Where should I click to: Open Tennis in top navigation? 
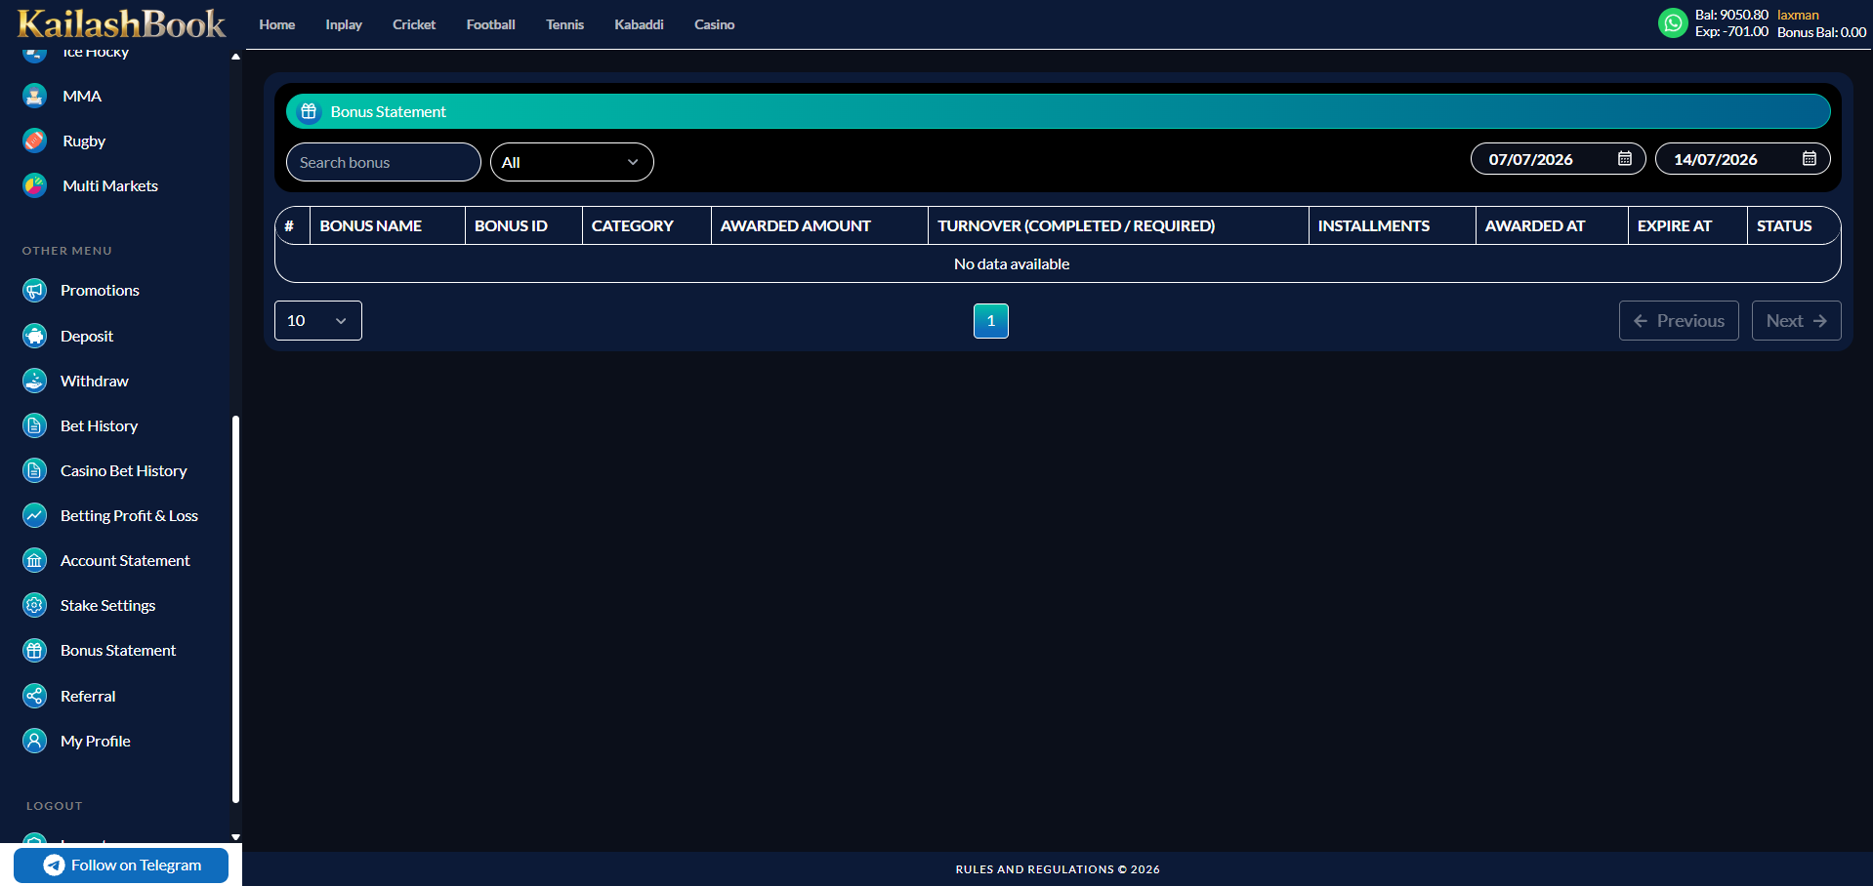(564, 24)
